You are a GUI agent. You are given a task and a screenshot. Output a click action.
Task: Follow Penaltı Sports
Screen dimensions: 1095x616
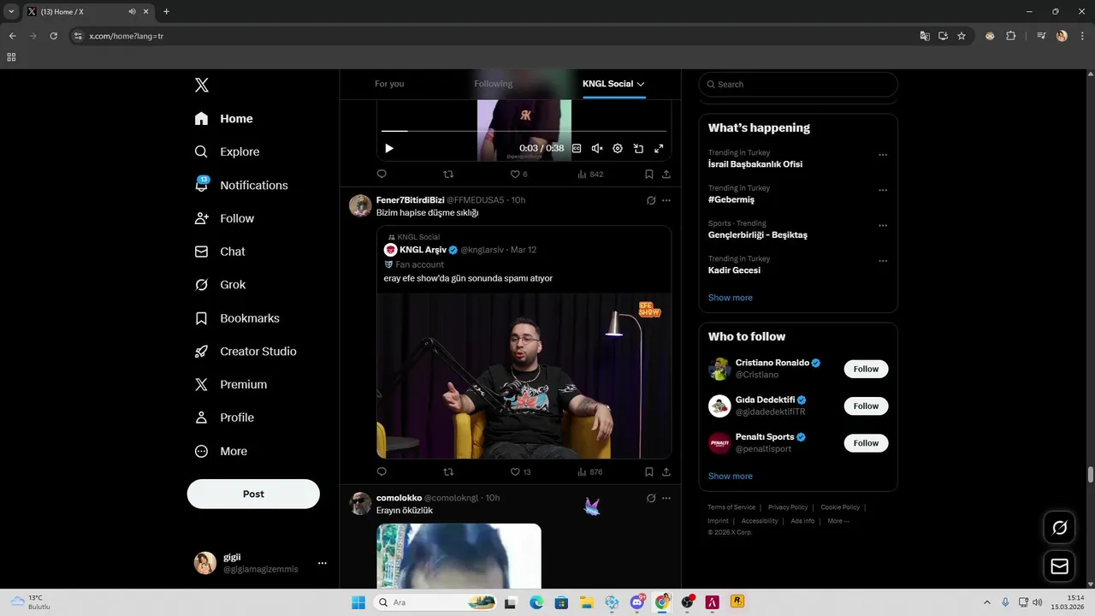(x=866, y=442)
